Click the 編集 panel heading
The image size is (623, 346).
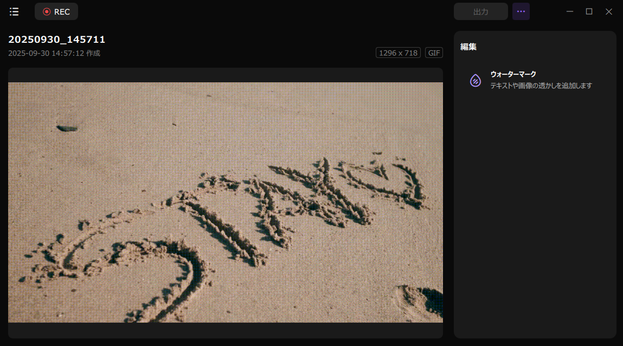point(468,47)
